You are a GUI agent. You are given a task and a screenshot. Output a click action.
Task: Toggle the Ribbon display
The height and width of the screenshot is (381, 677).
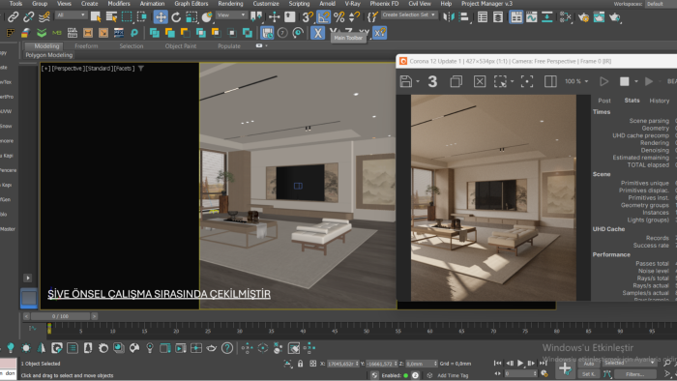click(515, 17)
